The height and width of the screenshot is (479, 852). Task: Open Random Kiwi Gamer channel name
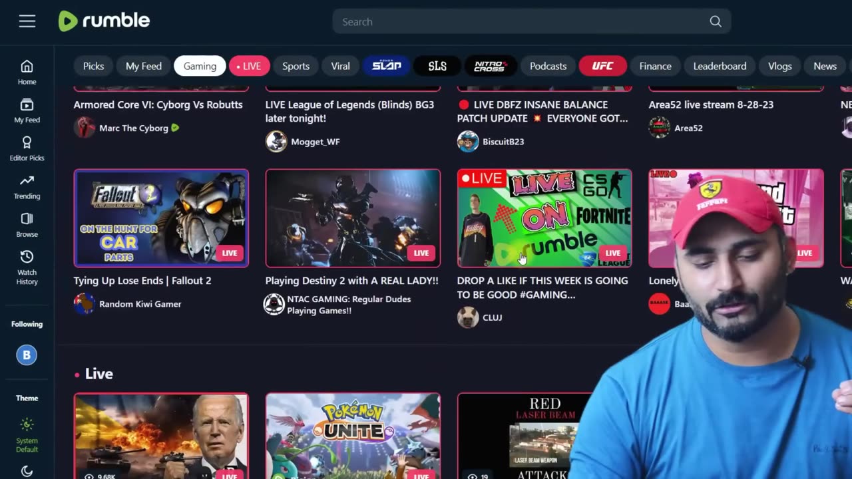coord(140,304)
